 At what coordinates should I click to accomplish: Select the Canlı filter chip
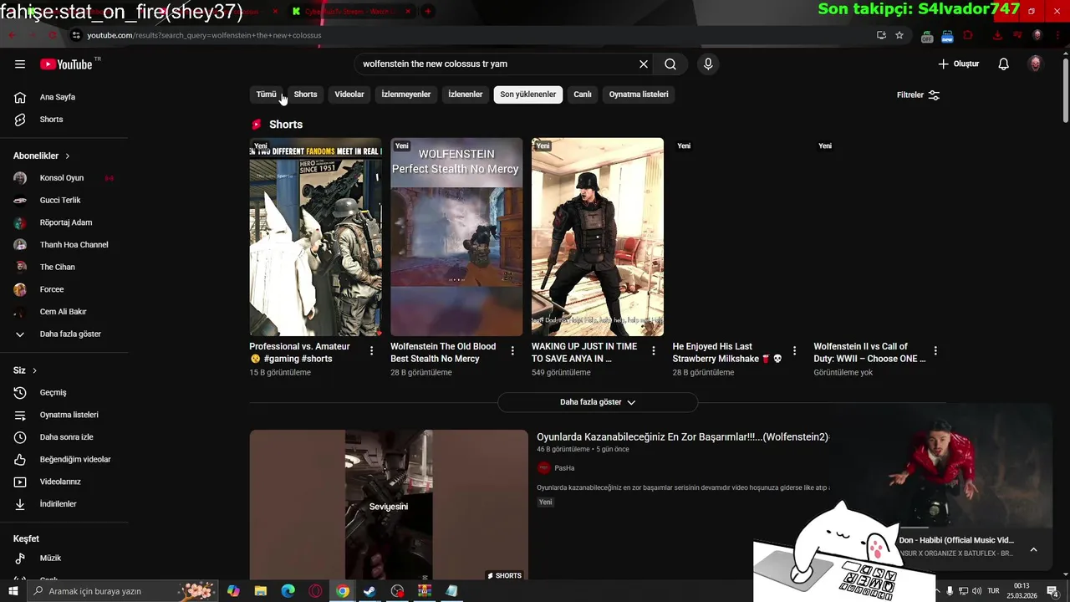(x=583, y=94)
